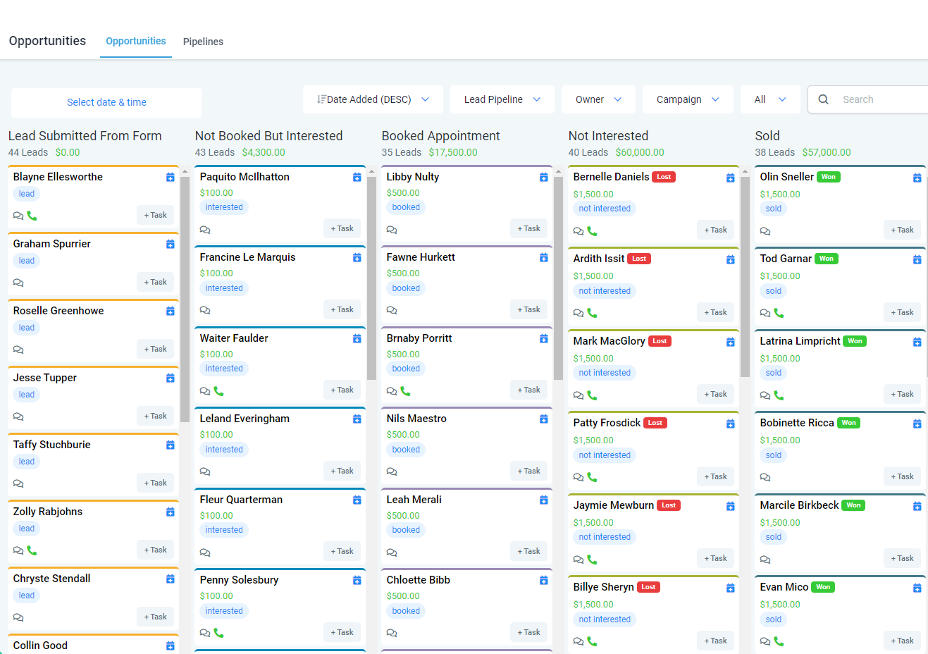Open the All status dropdown
928x654 pixels.
click(x=770, y=99)
